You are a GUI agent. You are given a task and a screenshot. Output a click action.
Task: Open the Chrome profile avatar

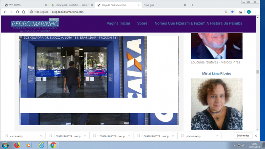click(x=249, y=12)
